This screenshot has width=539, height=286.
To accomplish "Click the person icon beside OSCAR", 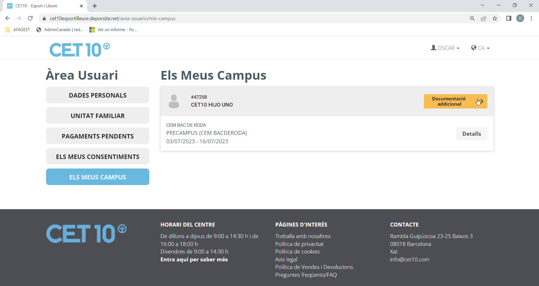I will coord(433,48).
